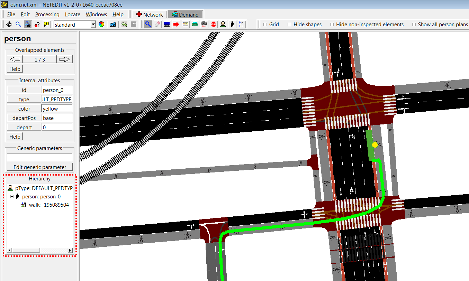
Task: Open the color wheel view settings
Action: tap(101, 25)
